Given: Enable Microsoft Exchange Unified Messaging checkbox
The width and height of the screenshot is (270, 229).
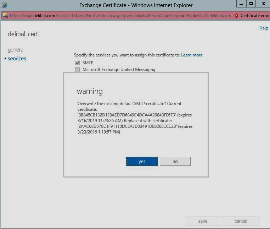Looking at the screenshot, I should tap(78, 70).
